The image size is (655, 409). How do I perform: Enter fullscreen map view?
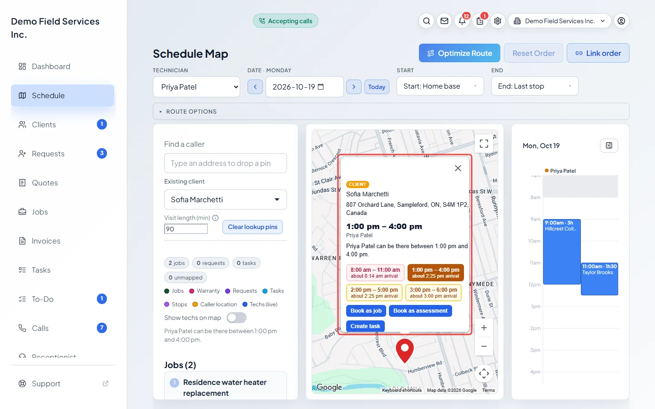click(x=484, y=144)
